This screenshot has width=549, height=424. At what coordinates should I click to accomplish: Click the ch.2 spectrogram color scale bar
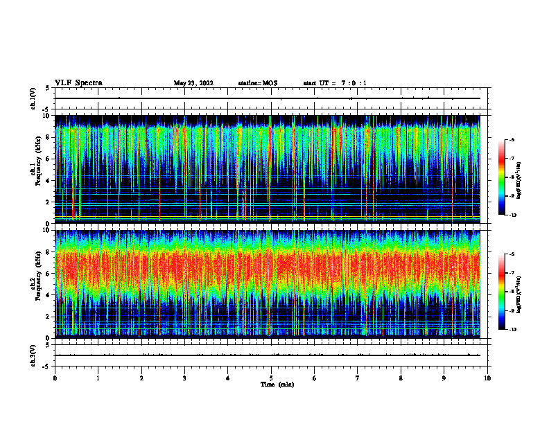pyautogui.click(x=501, y=292)
